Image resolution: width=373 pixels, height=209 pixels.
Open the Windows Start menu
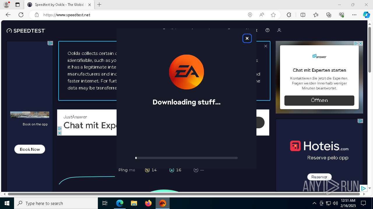tap(7, 203)
